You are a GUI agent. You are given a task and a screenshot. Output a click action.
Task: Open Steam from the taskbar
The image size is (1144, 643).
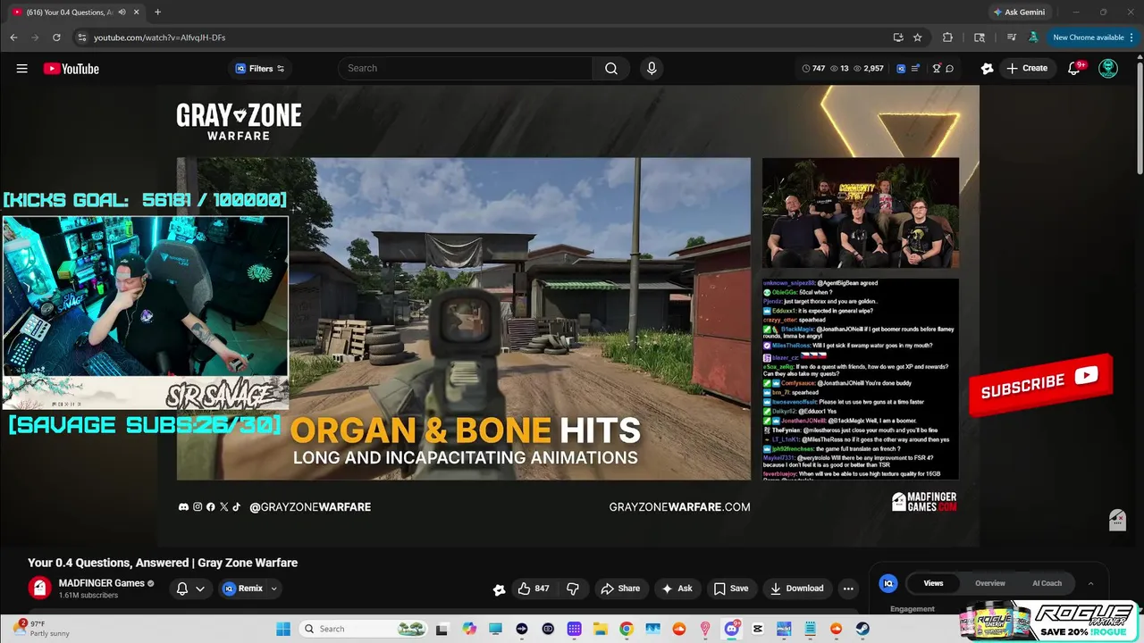pyautogui.click(x=862, y=629)
